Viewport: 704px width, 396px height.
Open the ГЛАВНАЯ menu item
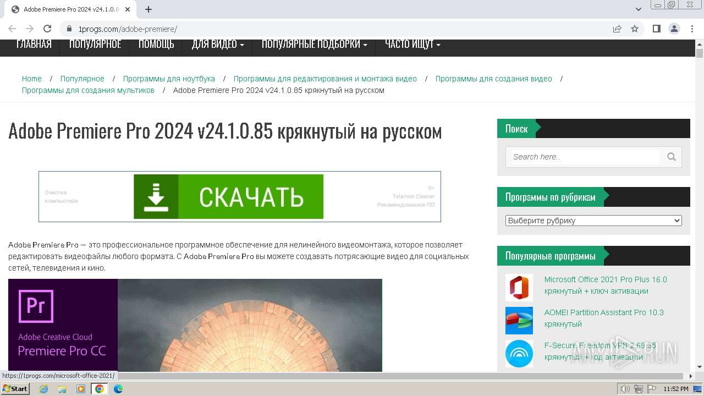pos(34,45)
